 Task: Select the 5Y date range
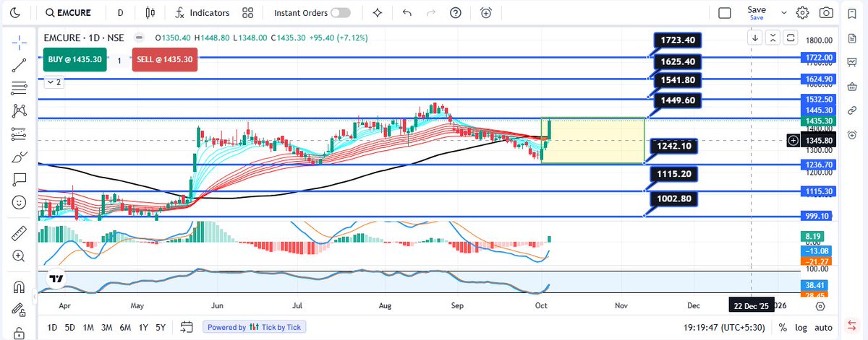161,327
